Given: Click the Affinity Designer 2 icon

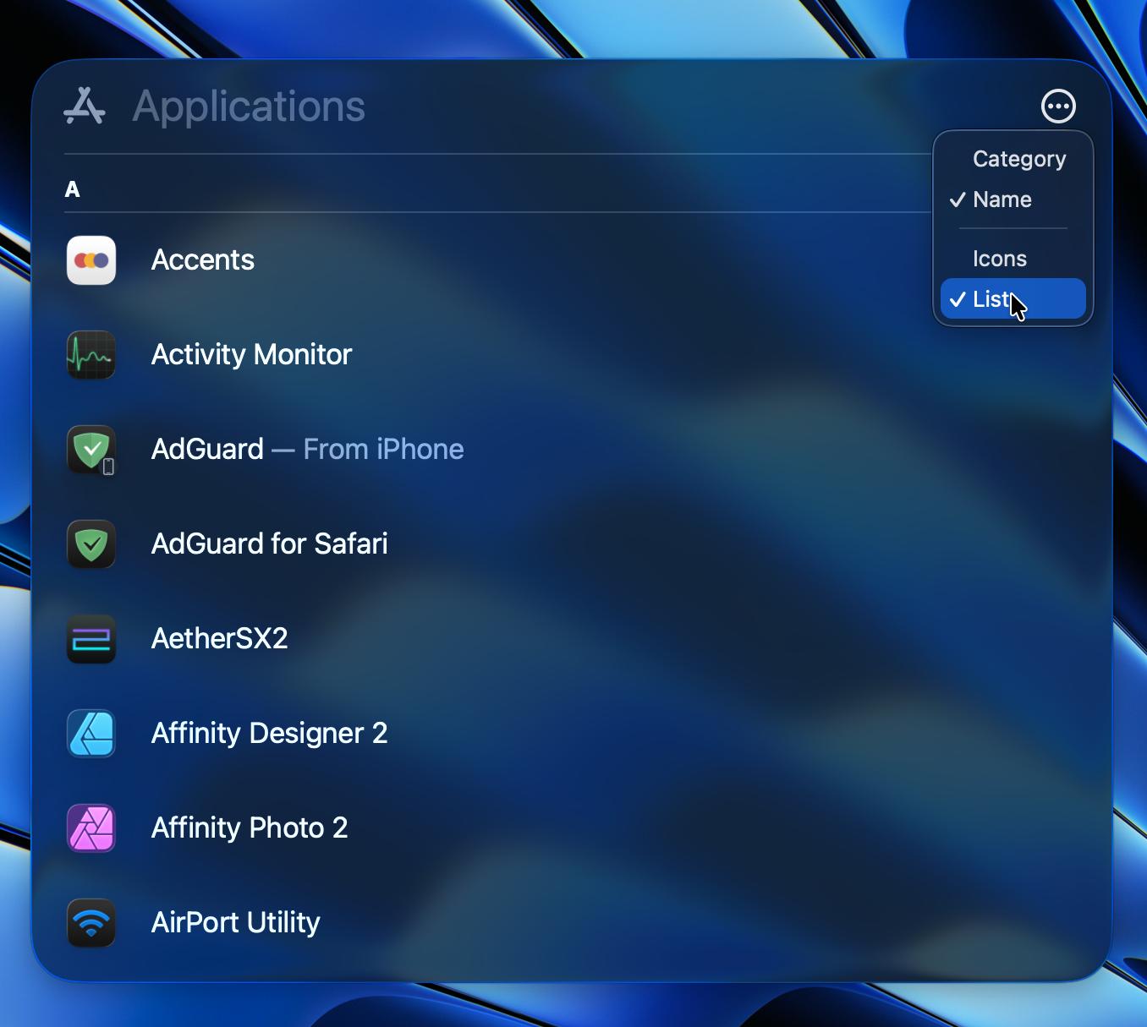Looking at the screenshot, I should (x=91, y=734).
